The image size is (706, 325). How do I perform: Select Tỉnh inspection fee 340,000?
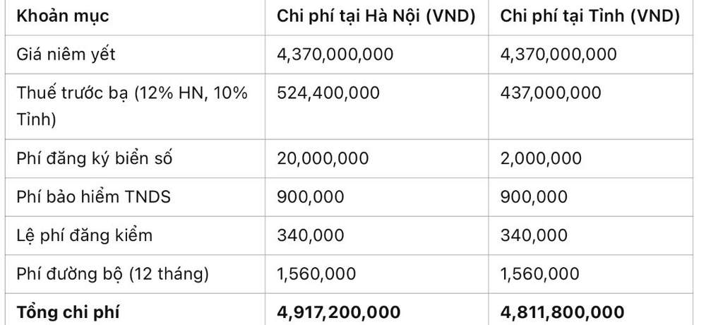coord(534,235)
